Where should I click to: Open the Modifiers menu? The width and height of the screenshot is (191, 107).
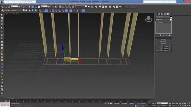pyautogui.click(x=36, y=4)
